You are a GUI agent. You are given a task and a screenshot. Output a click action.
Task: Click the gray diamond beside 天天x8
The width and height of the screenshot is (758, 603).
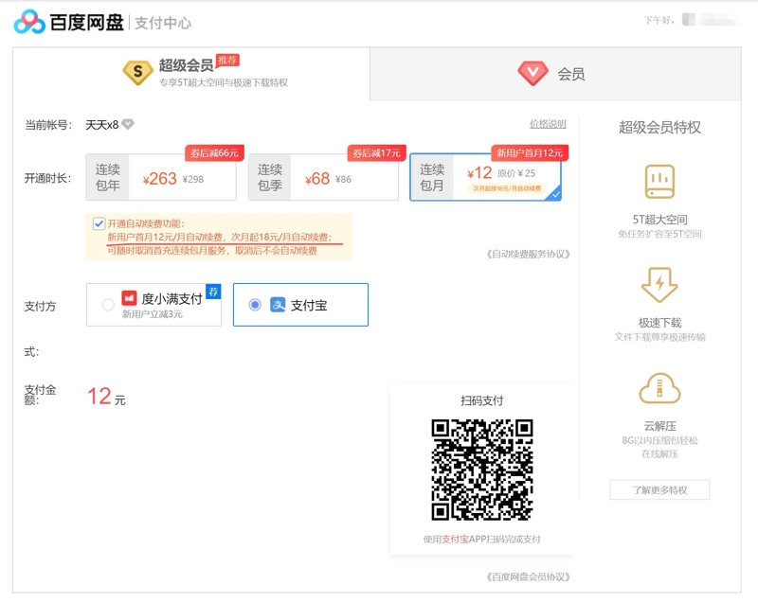(x=128, y=124)
